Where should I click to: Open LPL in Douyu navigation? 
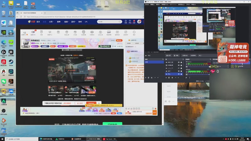click(86, 22)
